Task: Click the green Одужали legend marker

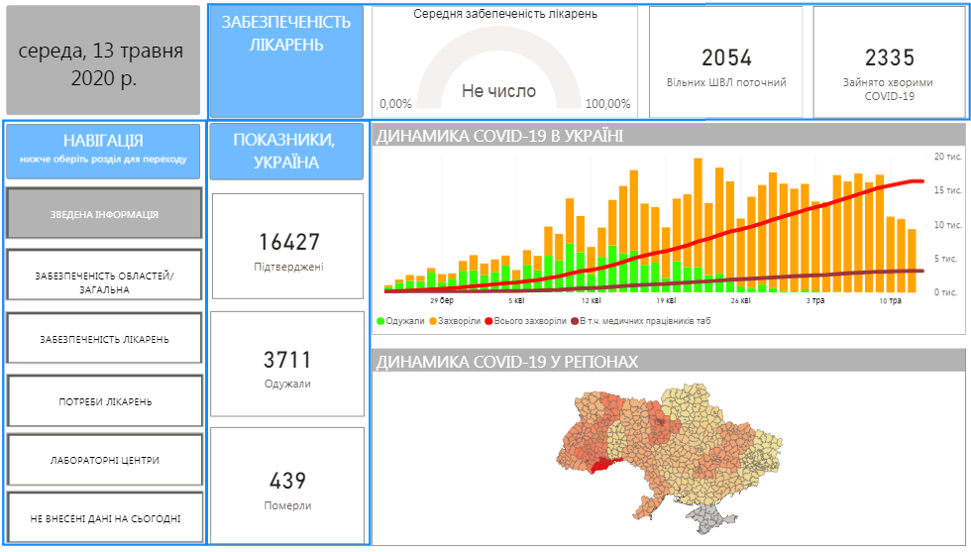Action: coord(380,321)
